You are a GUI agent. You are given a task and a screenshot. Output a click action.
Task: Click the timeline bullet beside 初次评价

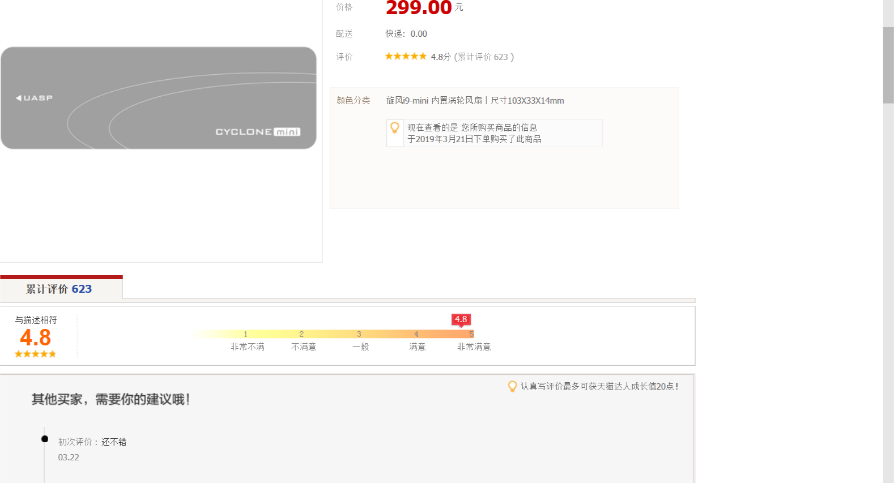coord(45,439)
